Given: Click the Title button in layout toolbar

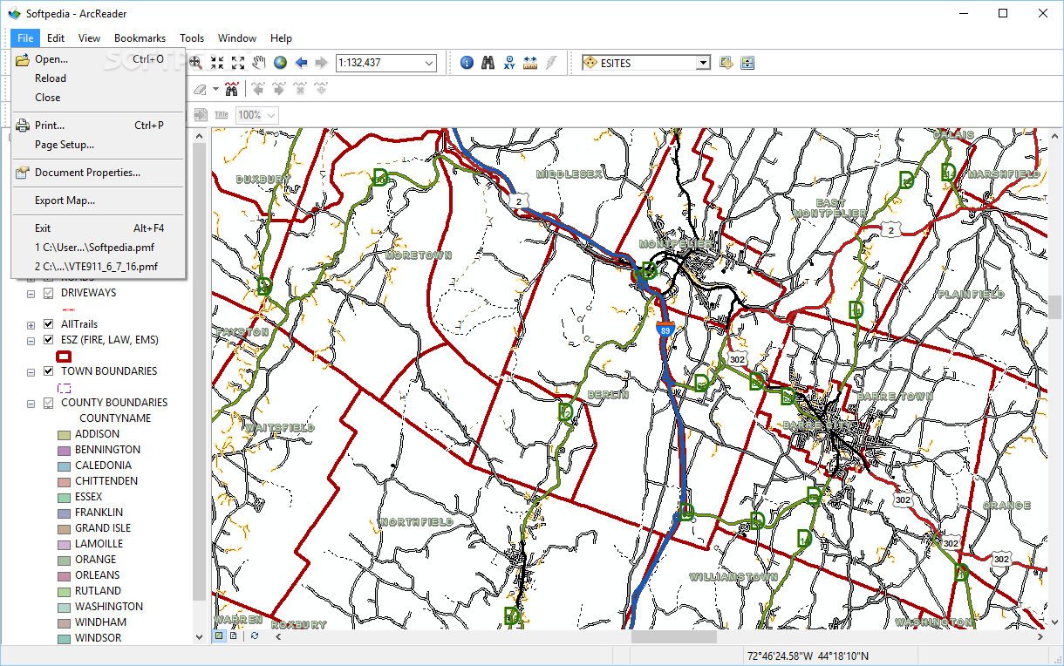Looking at the screenshot, I should 222,115.
